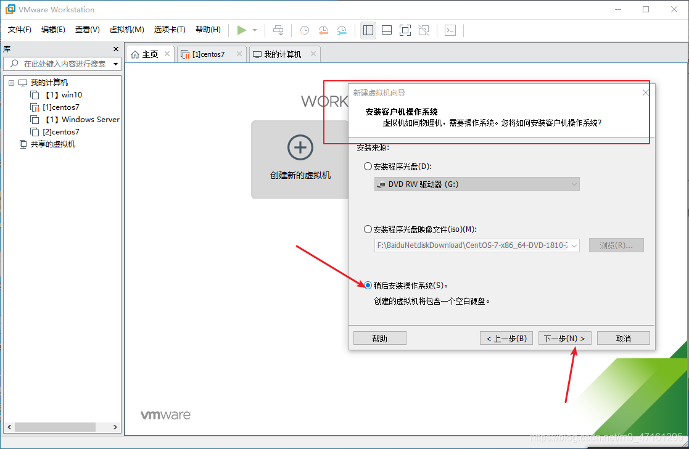Open the DVD RW 驱动器 (G:) dropdown
The width and height of the screenshot is (689, 449).
click(x=477, y=184)
